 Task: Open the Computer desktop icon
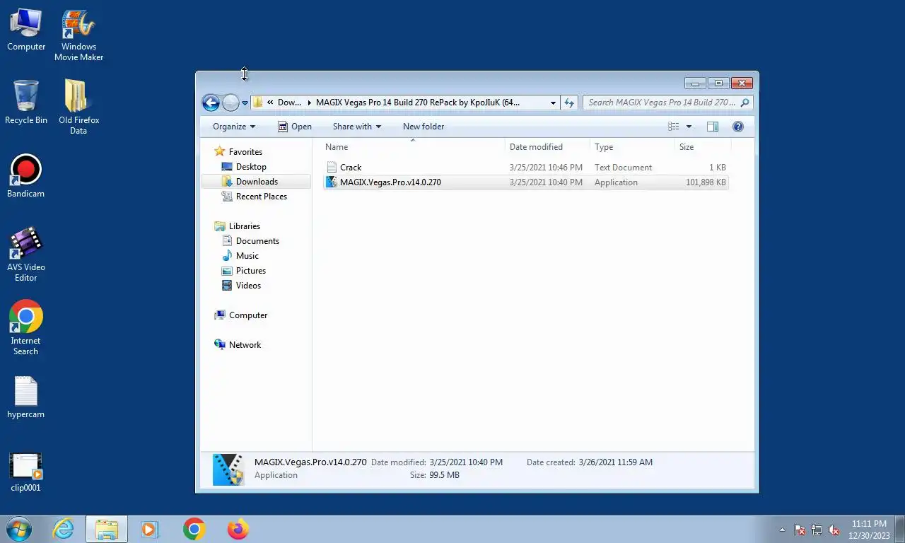(26, 30)
